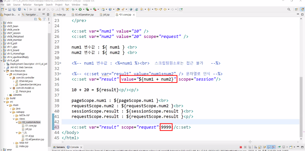Open the Navigate menu
This screenshot has width=305, height=151.
38,5
